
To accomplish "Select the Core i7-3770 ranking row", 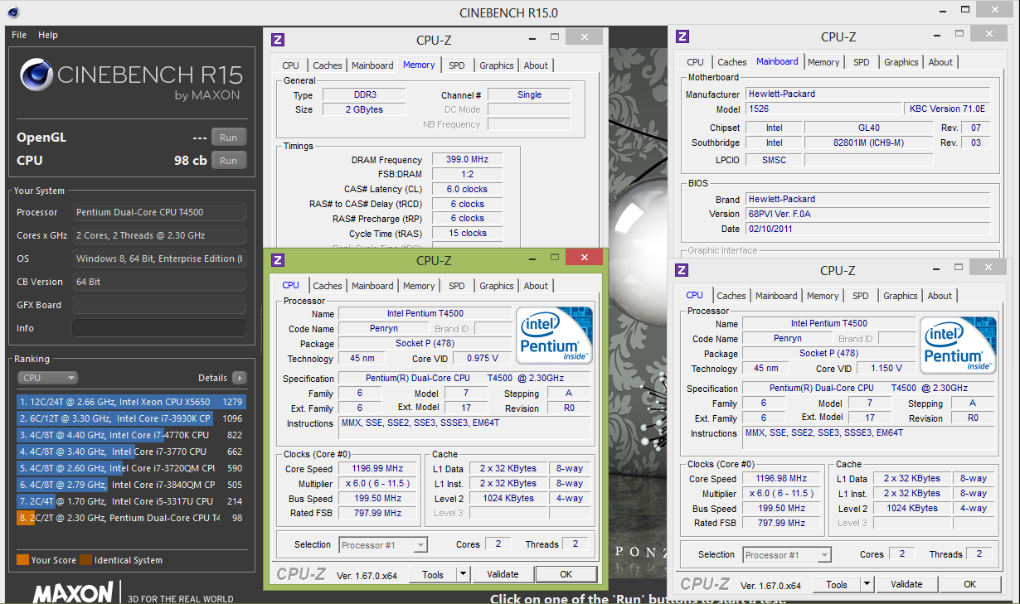I will point(131,452).
